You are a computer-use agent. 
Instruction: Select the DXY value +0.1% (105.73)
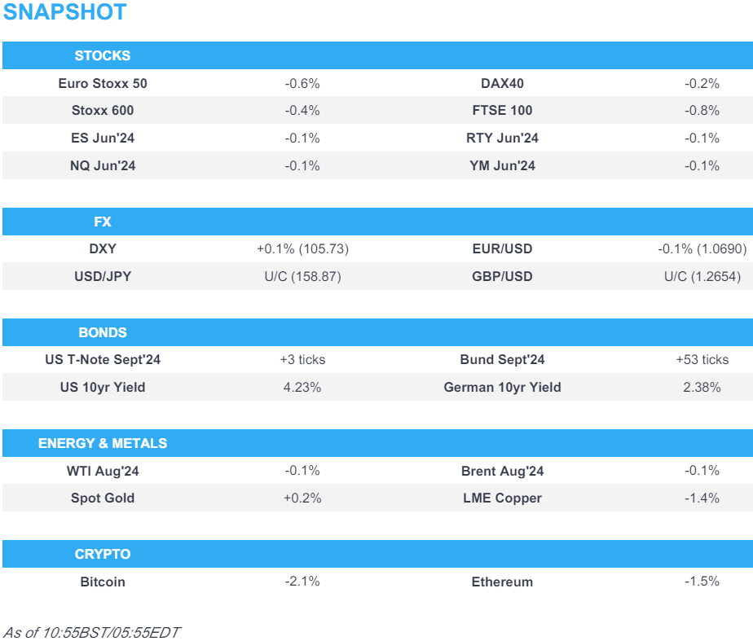tap(302, 249)
